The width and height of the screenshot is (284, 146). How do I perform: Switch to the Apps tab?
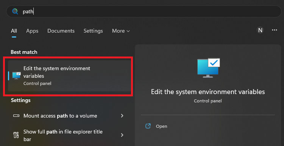click(32, 31)
